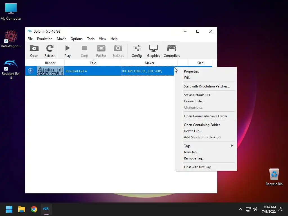
Task: Open the View menu
Action: tap(102, 39)
